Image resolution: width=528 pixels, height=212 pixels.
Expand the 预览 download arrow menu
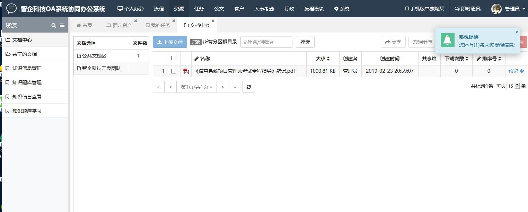tap(522, 71)
